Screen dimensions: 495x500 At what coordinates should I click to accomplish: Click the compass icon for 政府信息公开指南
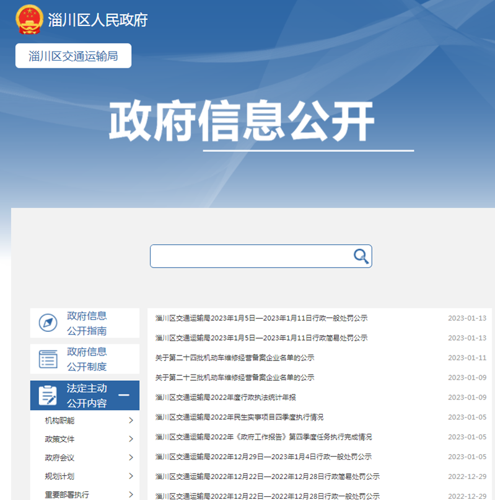48,323
